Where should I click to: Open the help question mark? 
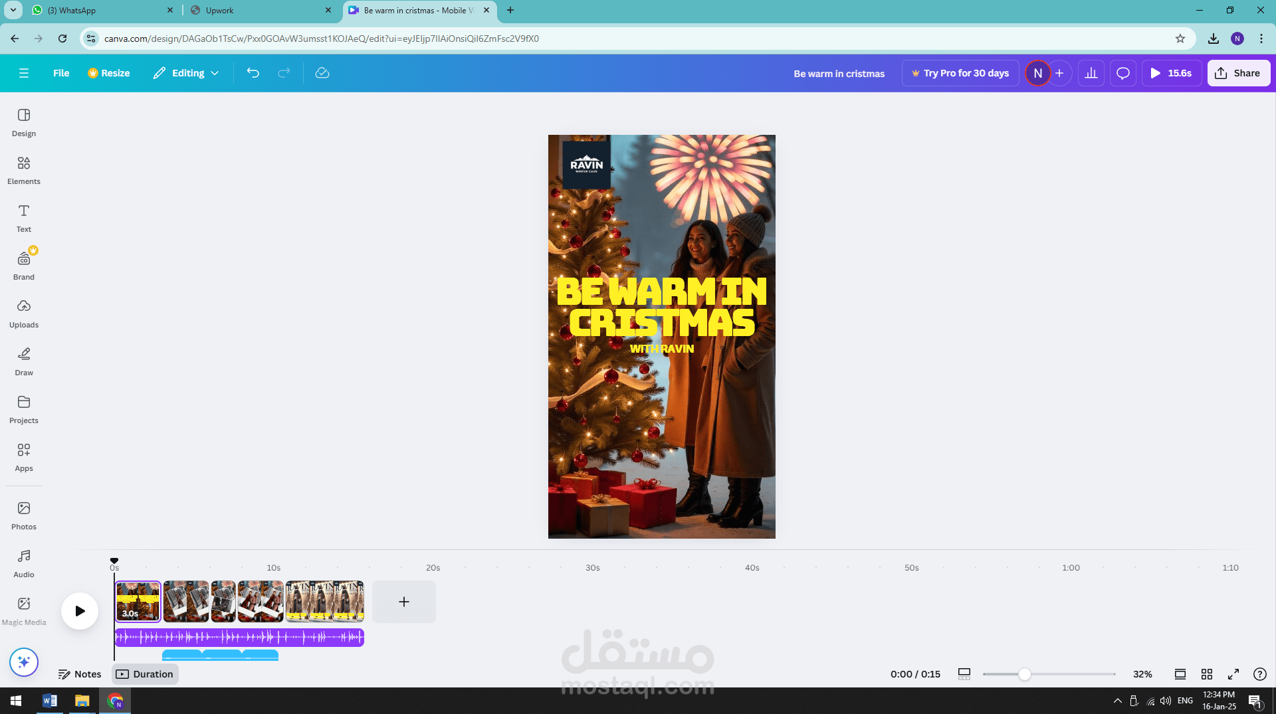click(1259, 674)
